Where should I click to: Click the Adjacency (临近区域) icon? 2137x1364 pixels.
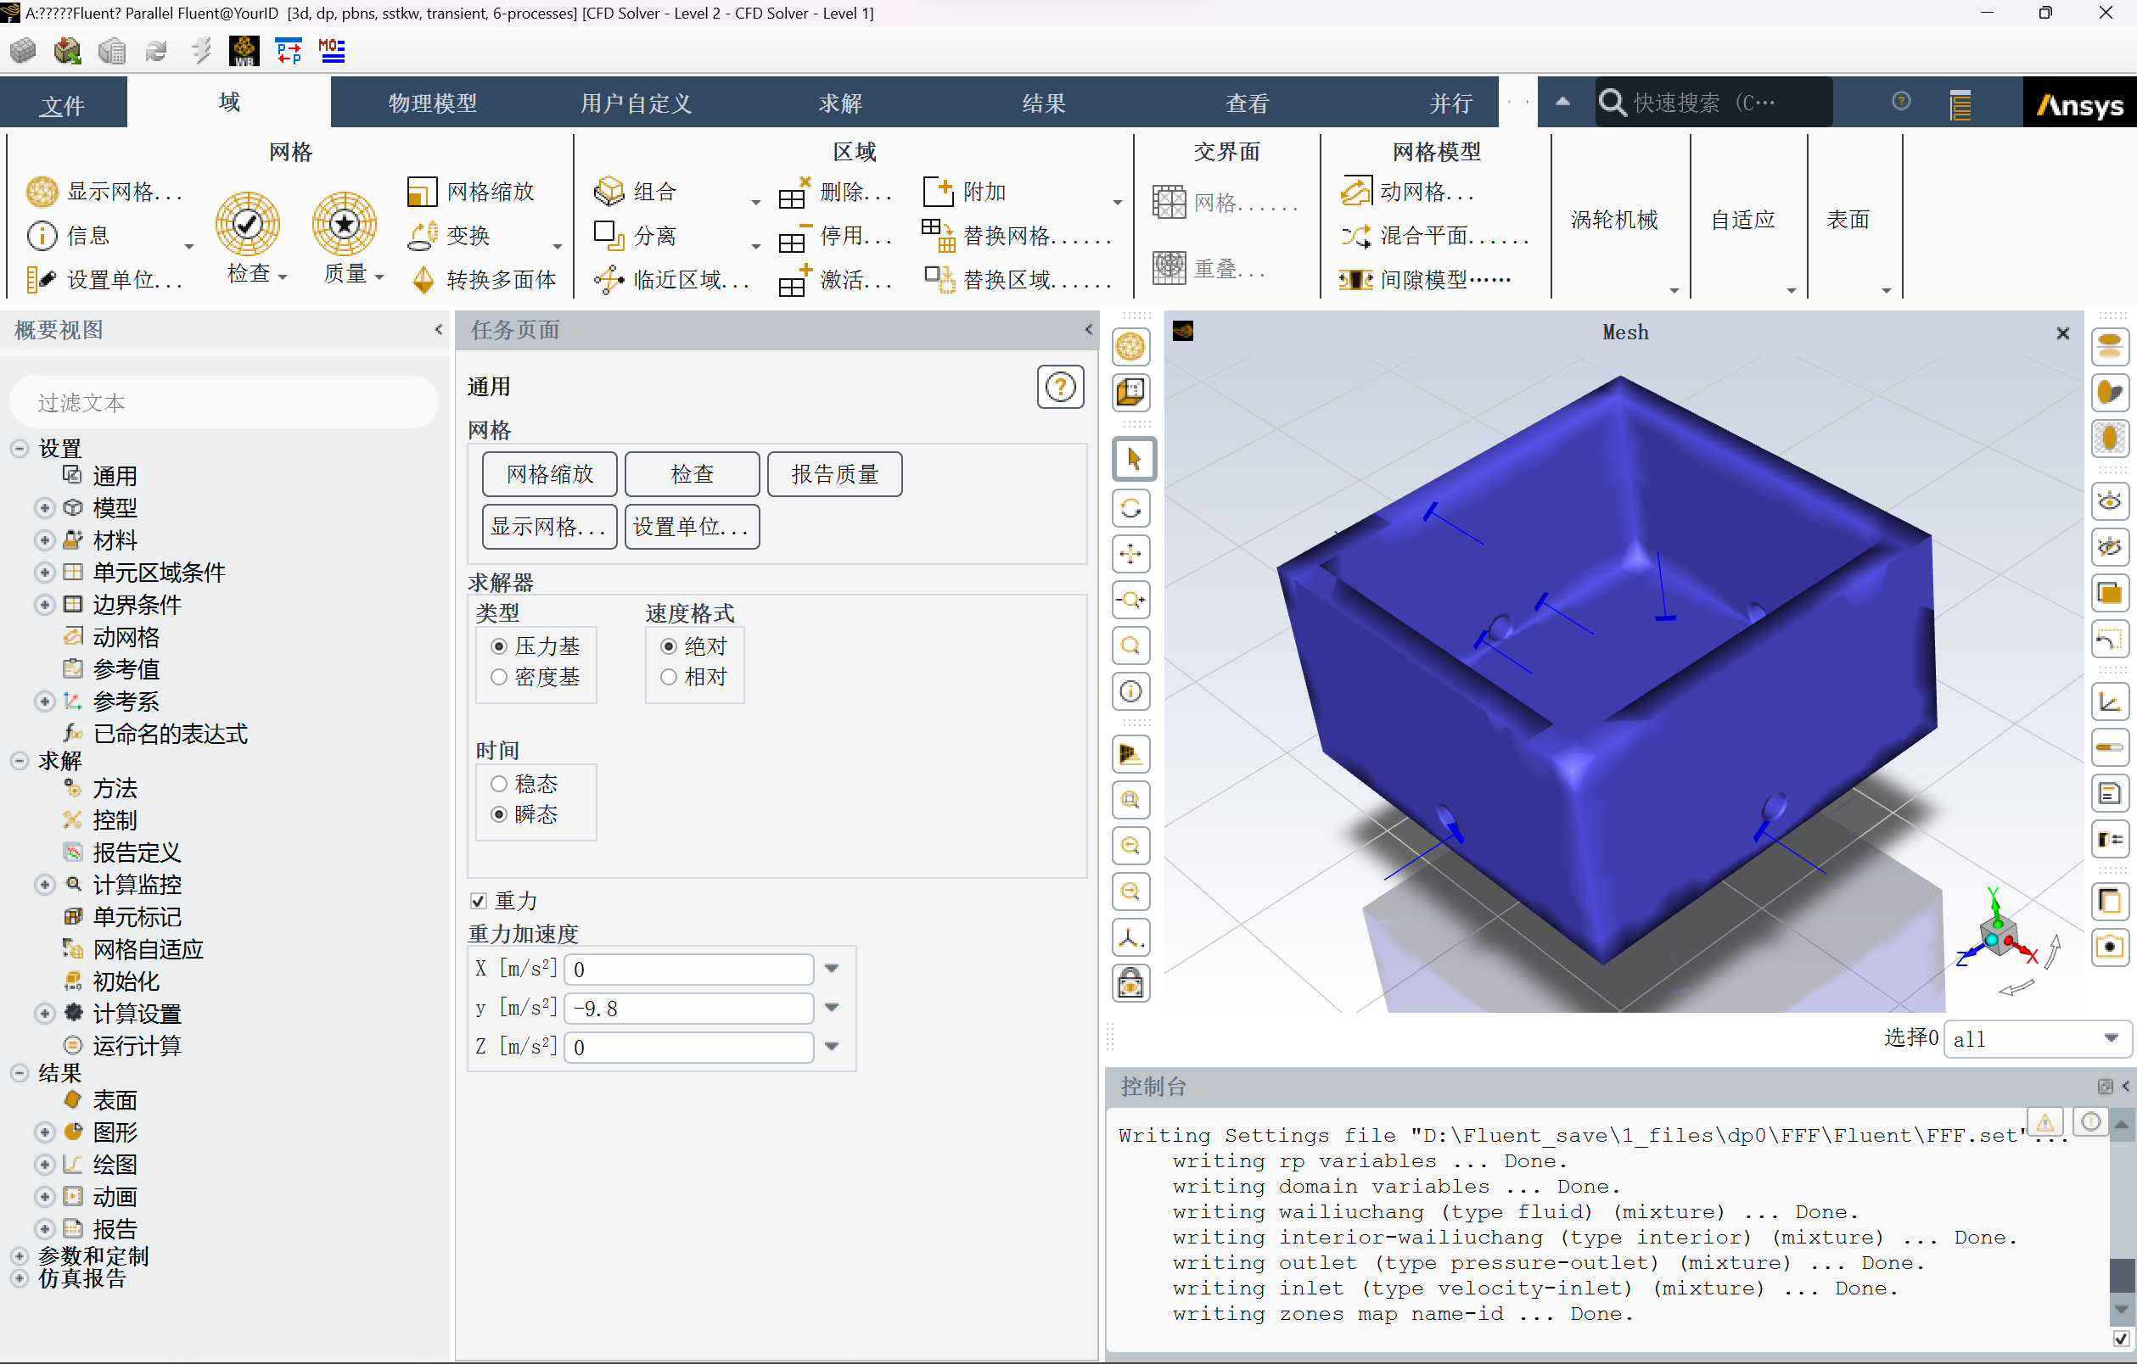coord(609,280)
